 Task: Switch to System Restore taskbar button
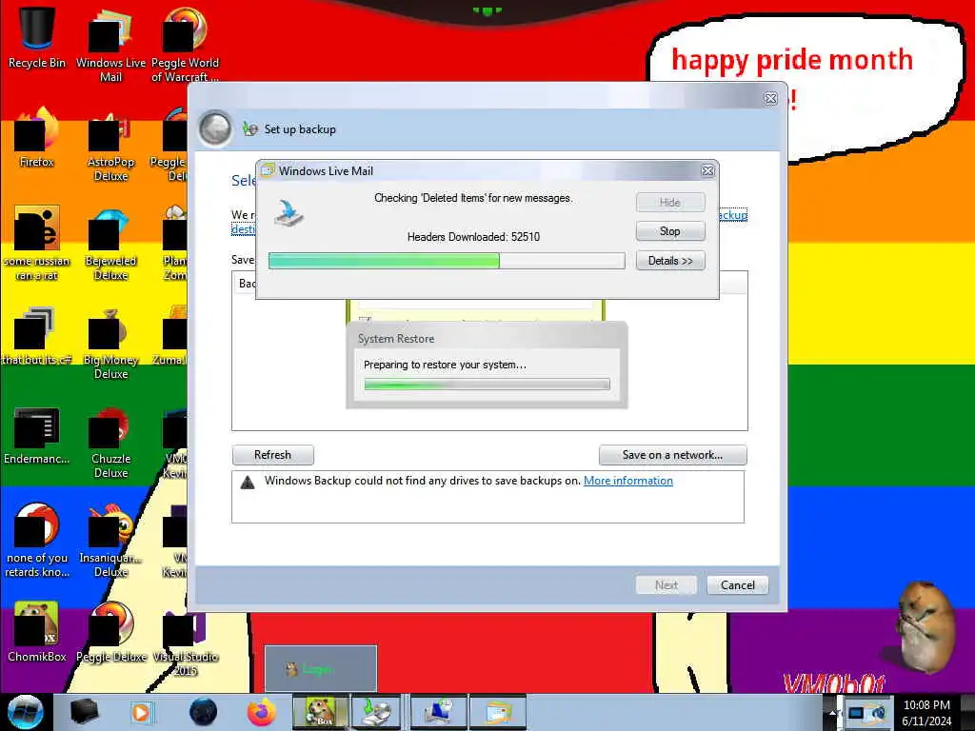pyautogui.click(x=438, y=712)
